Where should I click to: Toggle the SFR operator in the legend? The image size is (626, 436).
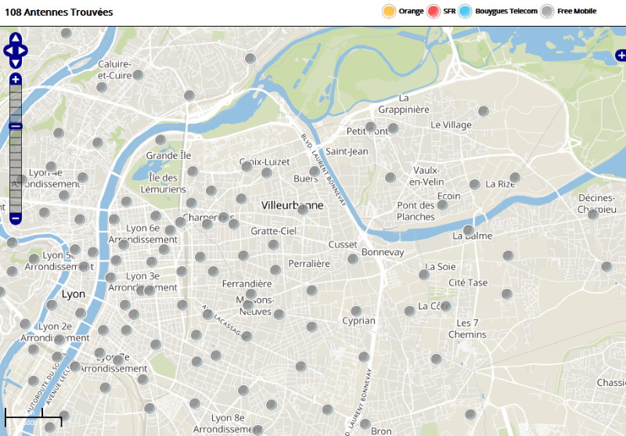point(434,11)
